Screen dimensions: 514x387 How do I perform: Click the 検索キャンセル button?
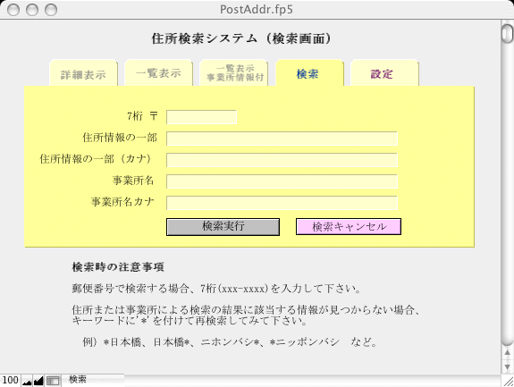coord(349,227)
